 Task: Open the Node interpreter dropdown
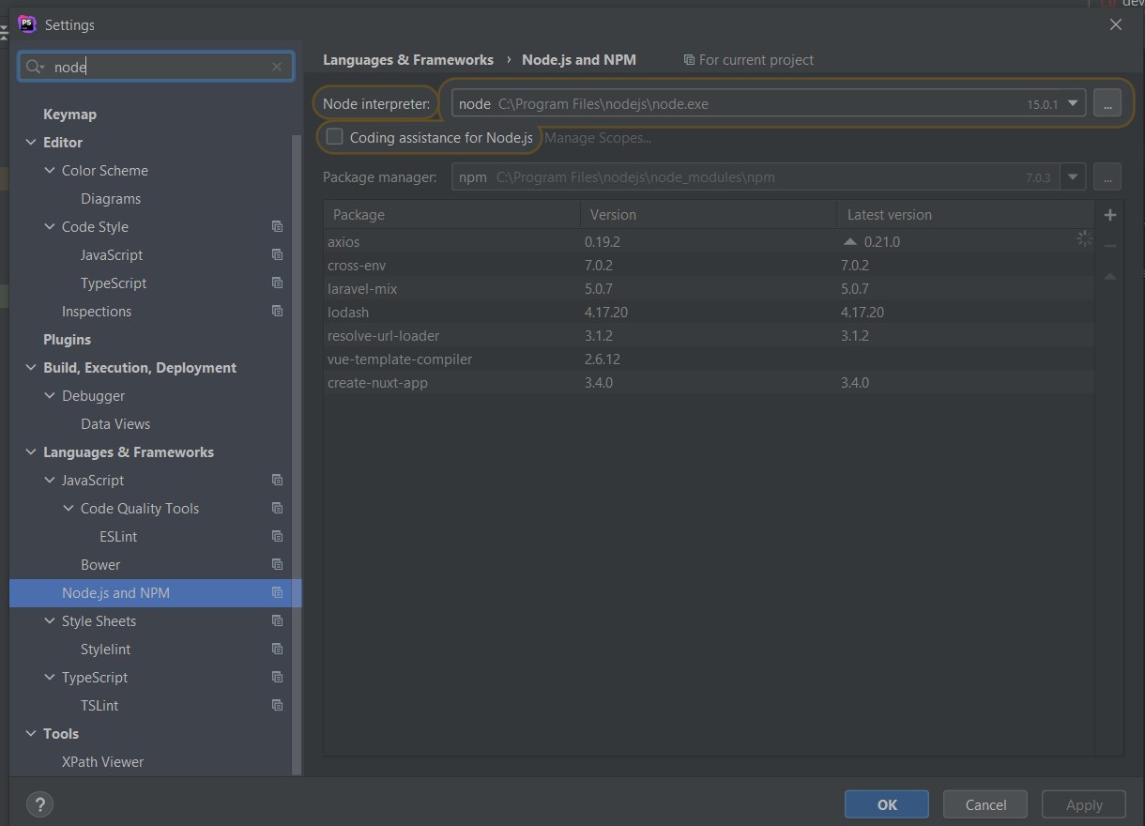pyautogui.click(x=1074, y=103)
